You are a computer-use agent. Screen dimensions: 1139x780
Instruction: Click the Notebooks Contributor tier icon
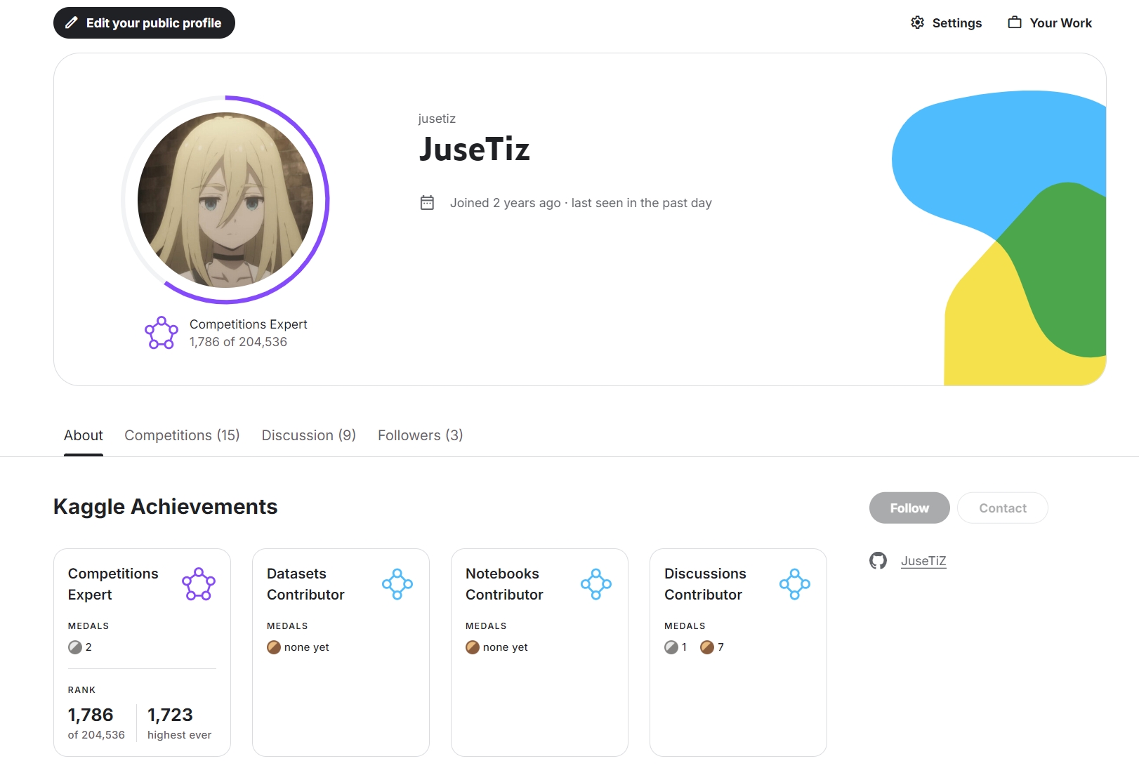(596, 584)
